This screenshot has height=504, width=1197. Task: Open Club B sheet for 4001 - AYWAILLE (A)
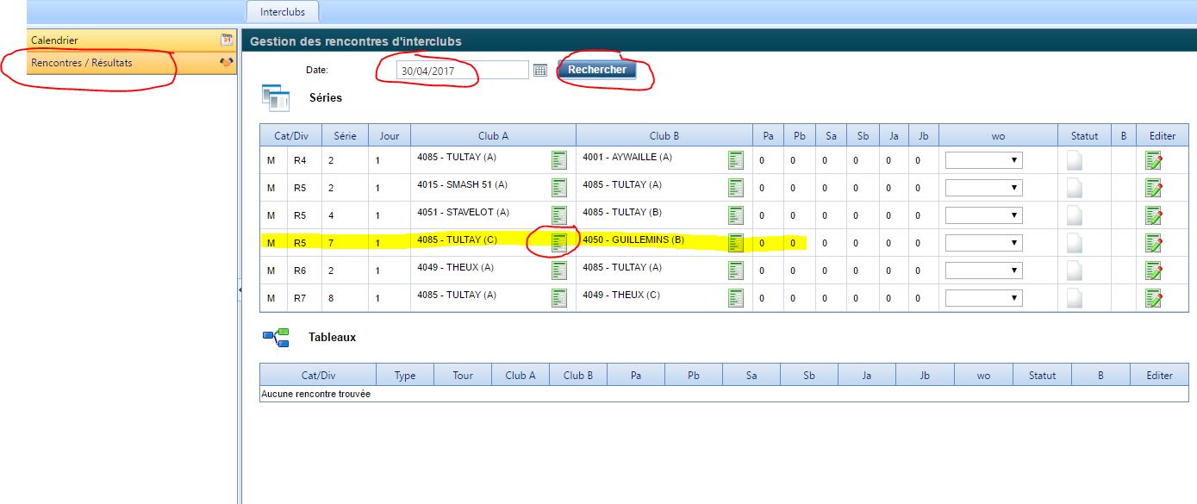click(736, 160)
